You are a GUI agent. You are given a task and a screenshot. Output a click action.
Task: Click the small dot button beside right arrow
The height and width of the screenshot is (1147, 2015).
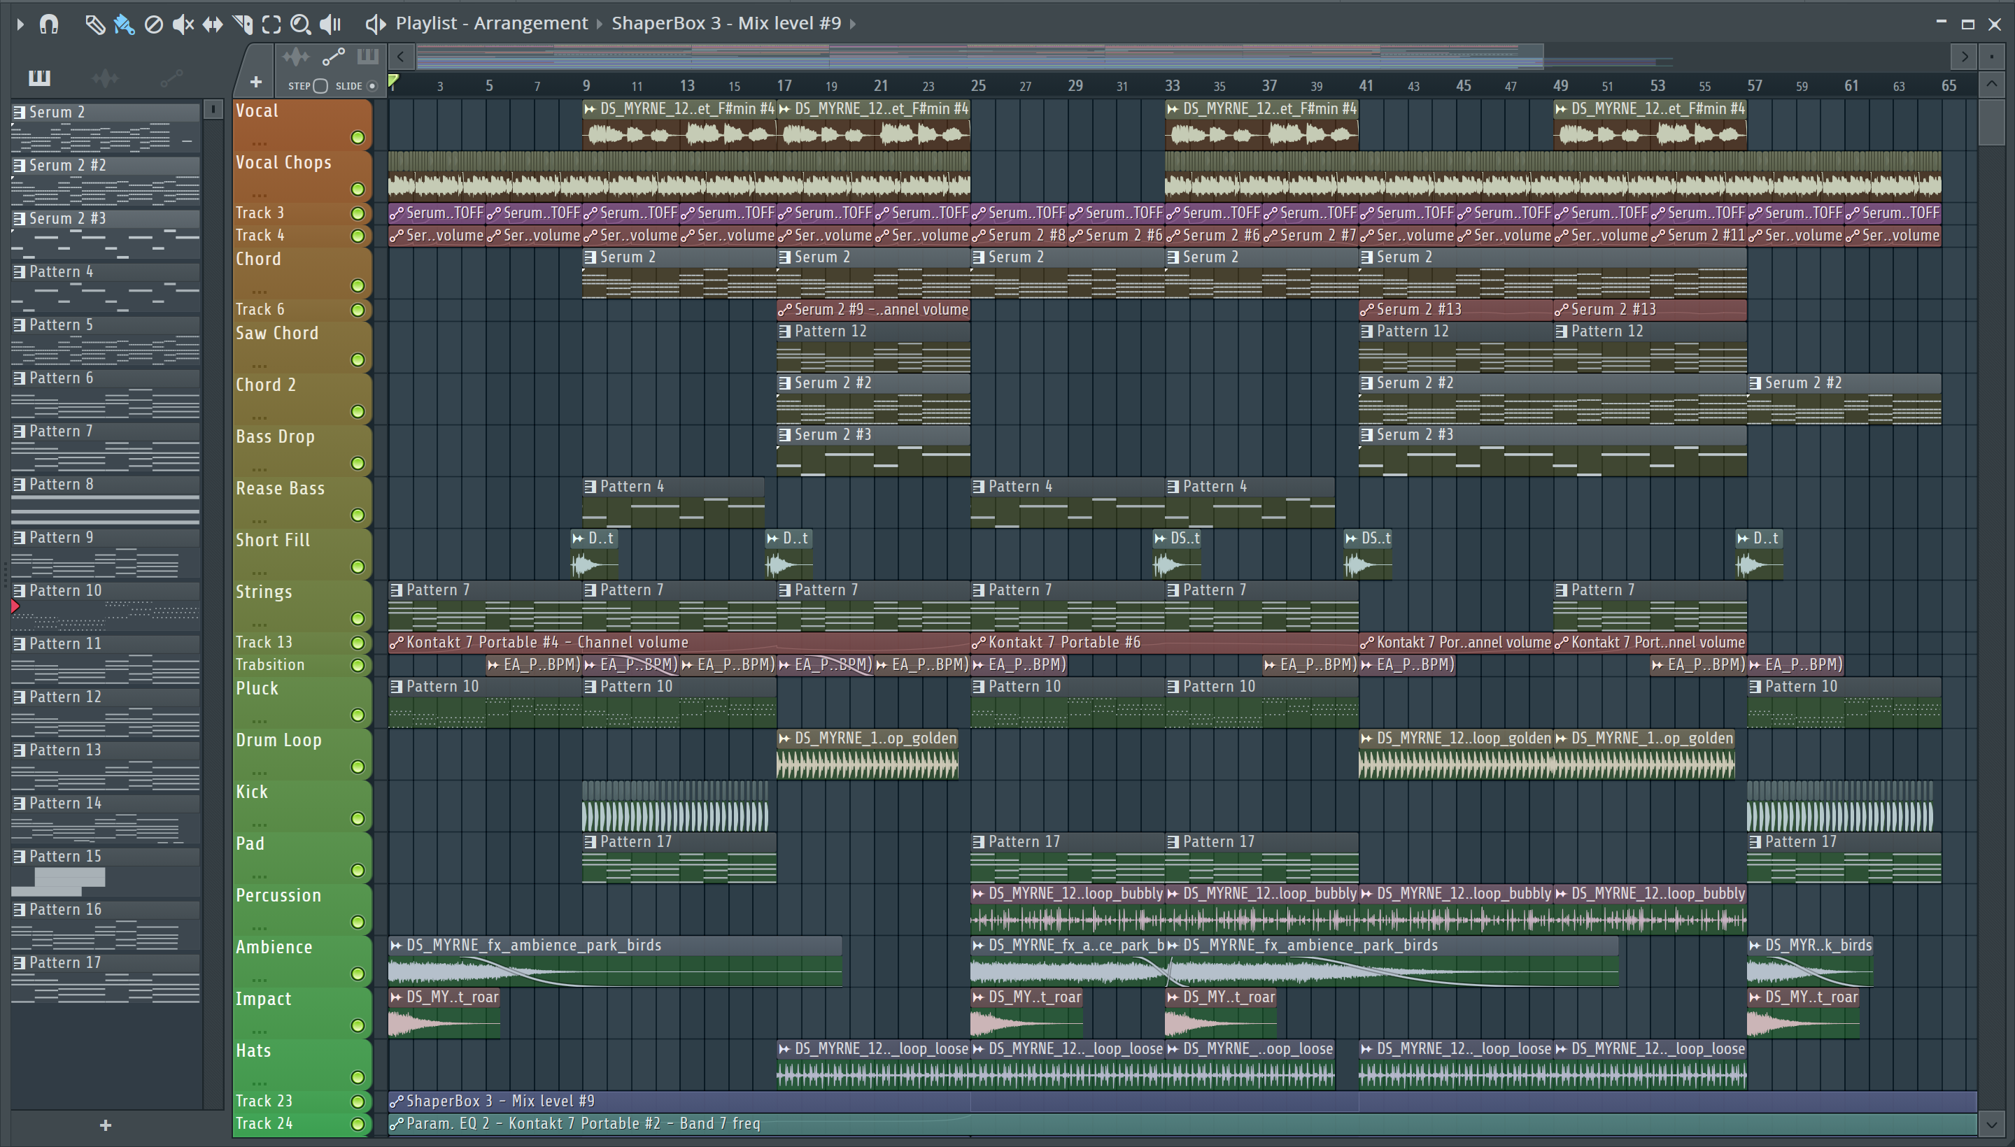coord(1991,57)
